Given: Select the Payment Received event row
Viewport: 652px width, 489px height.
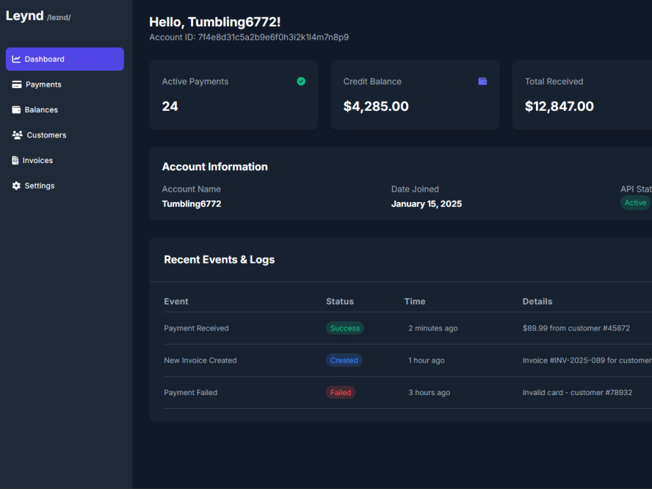Looking at the screenshot, I should (407, 328).
